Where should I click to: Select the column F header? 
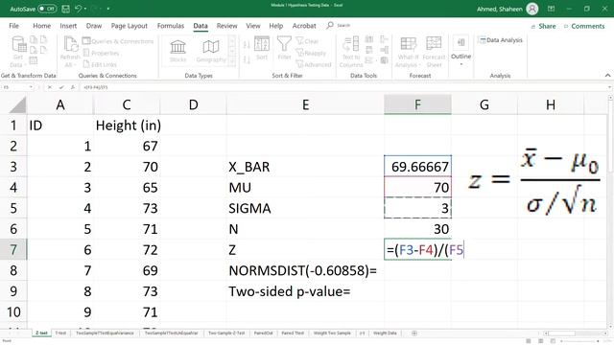coord(417,104)
